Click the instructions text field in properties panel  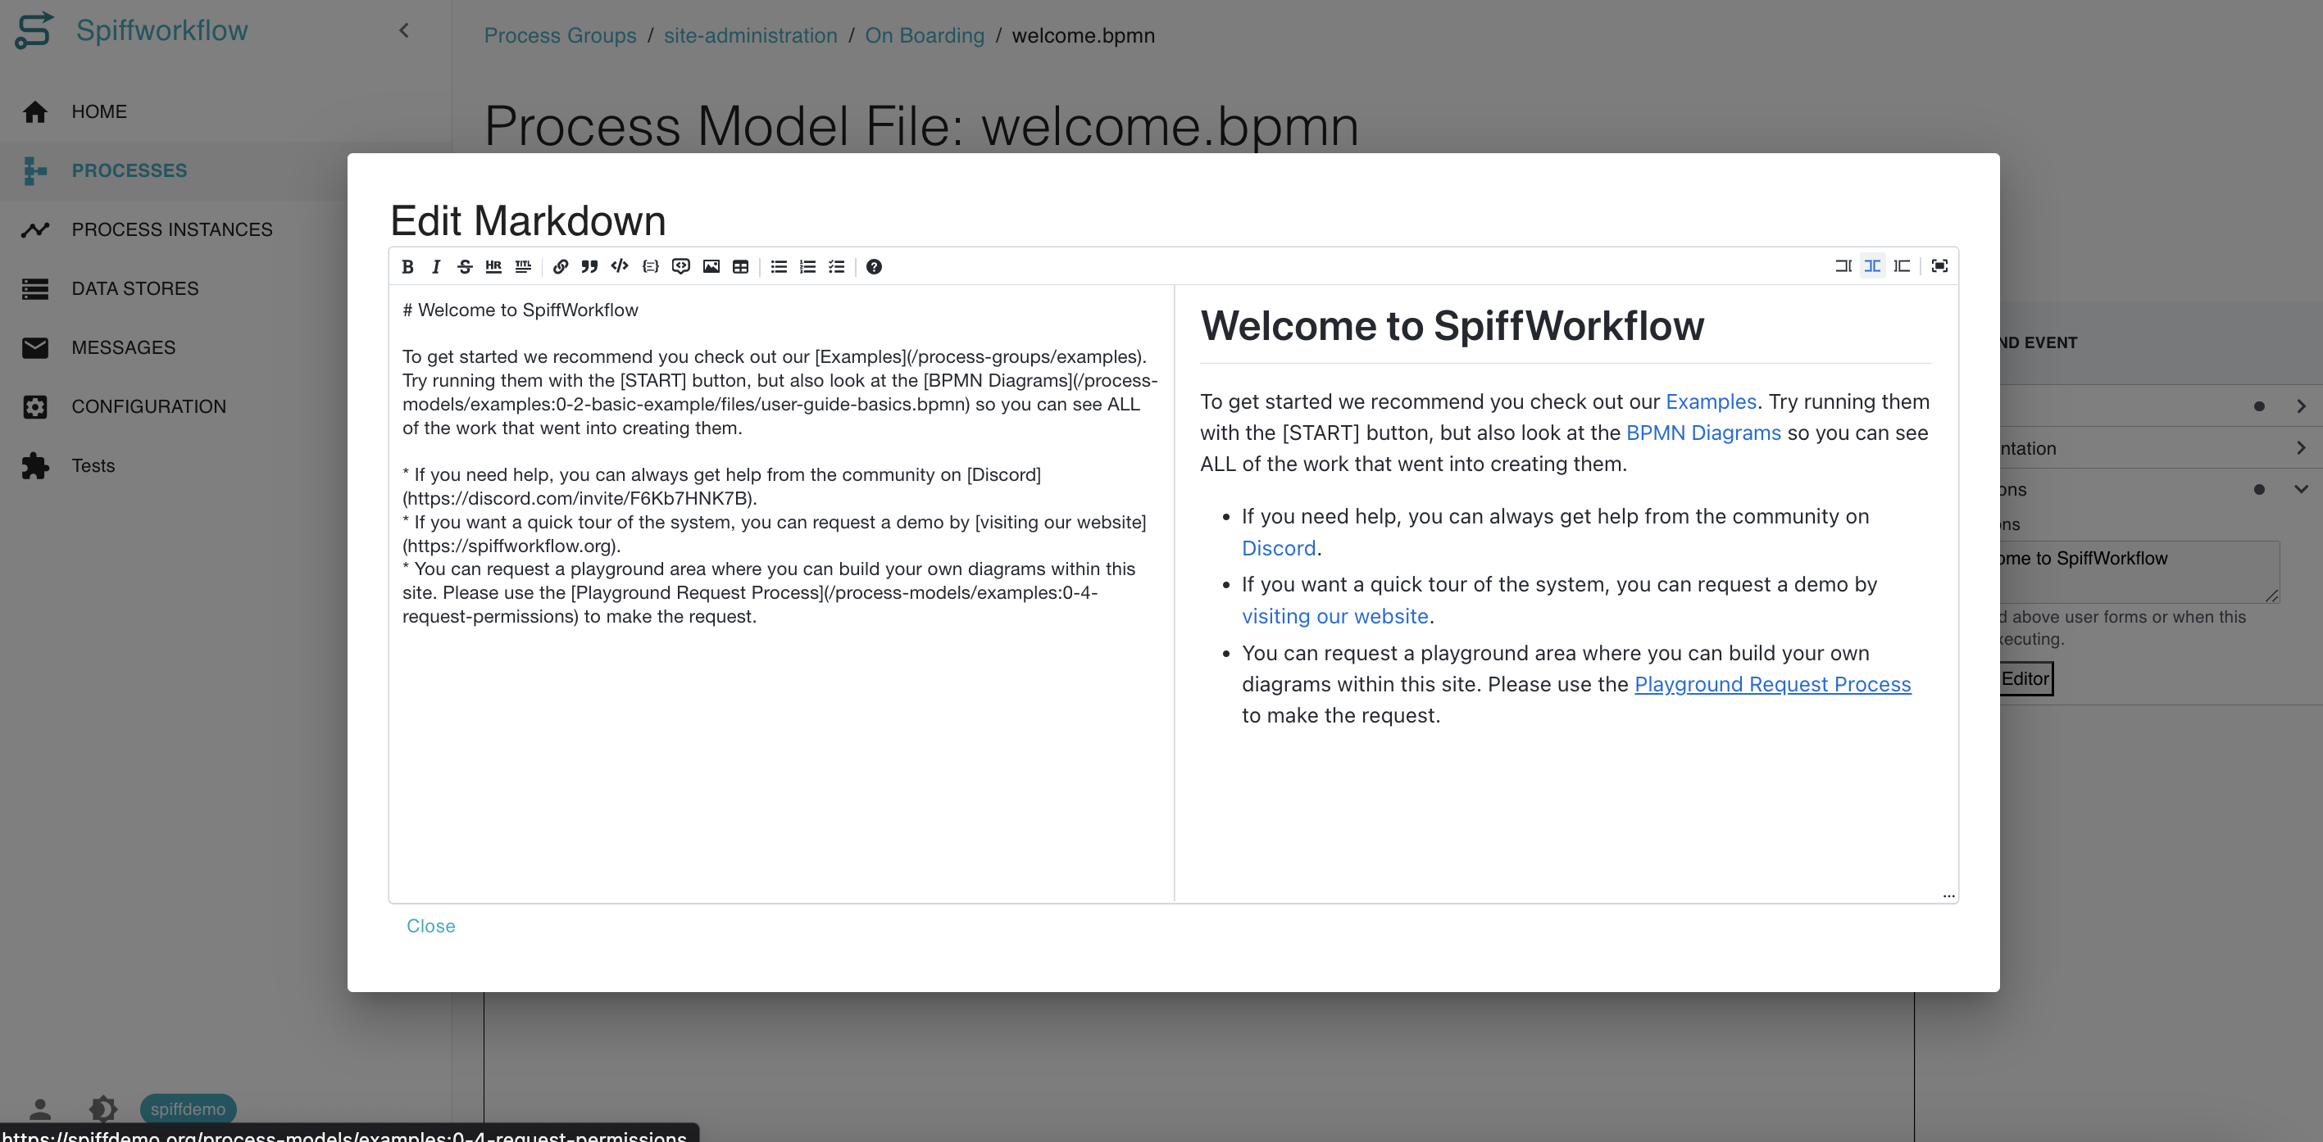[2139, 573]
